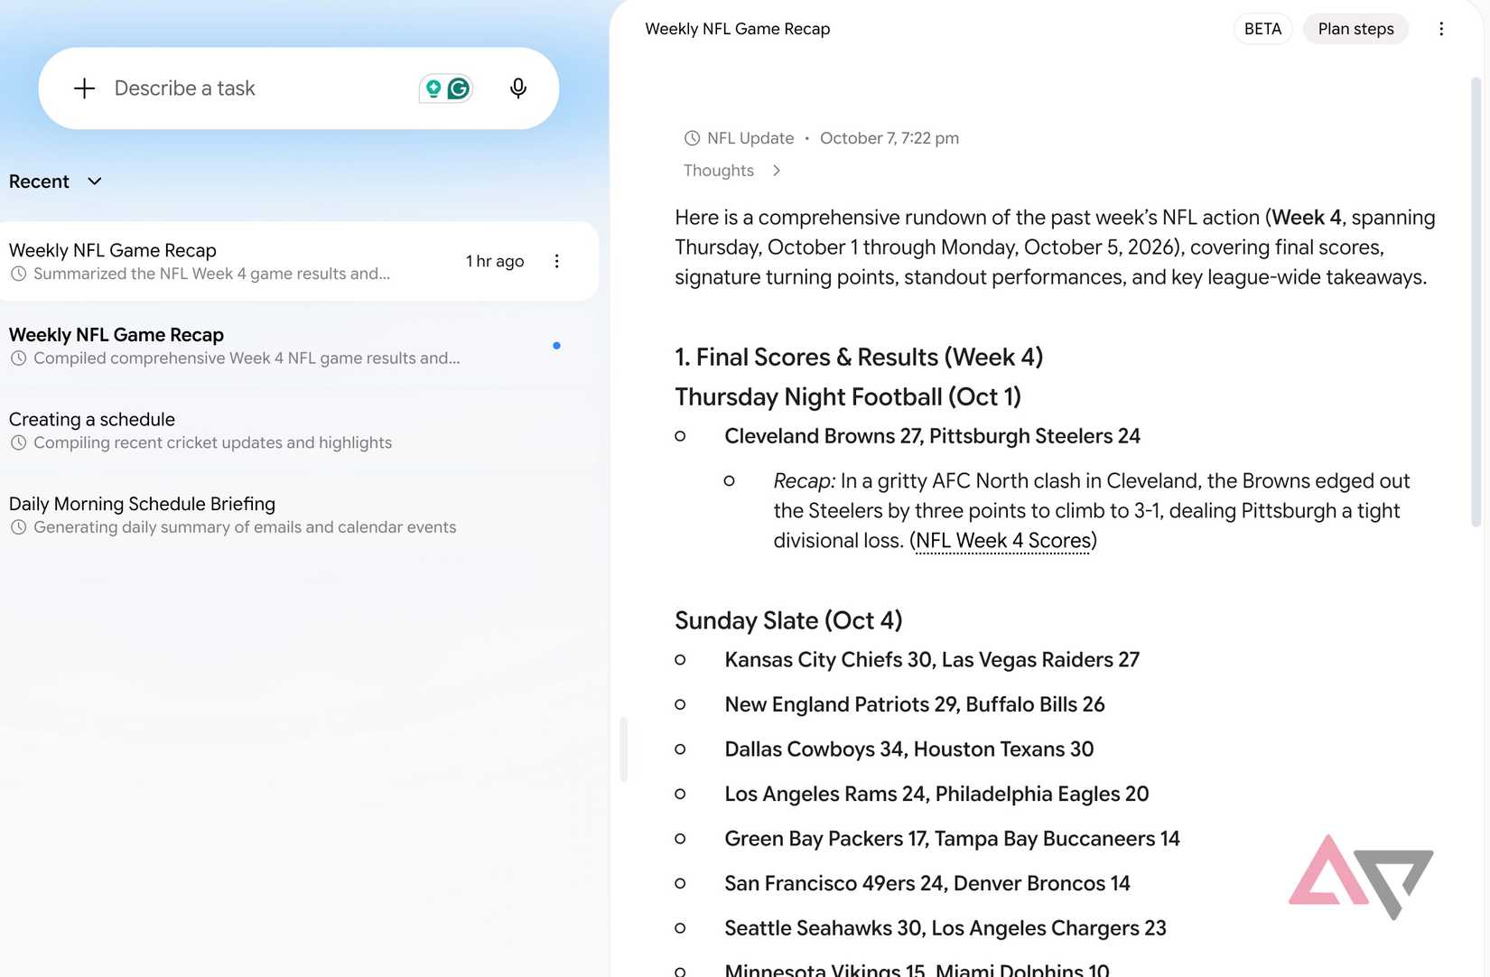The image size is (1490, 977).
Task: Click the 'October 7, 7:22 pm' timestamp
Action: pos(889,138)
